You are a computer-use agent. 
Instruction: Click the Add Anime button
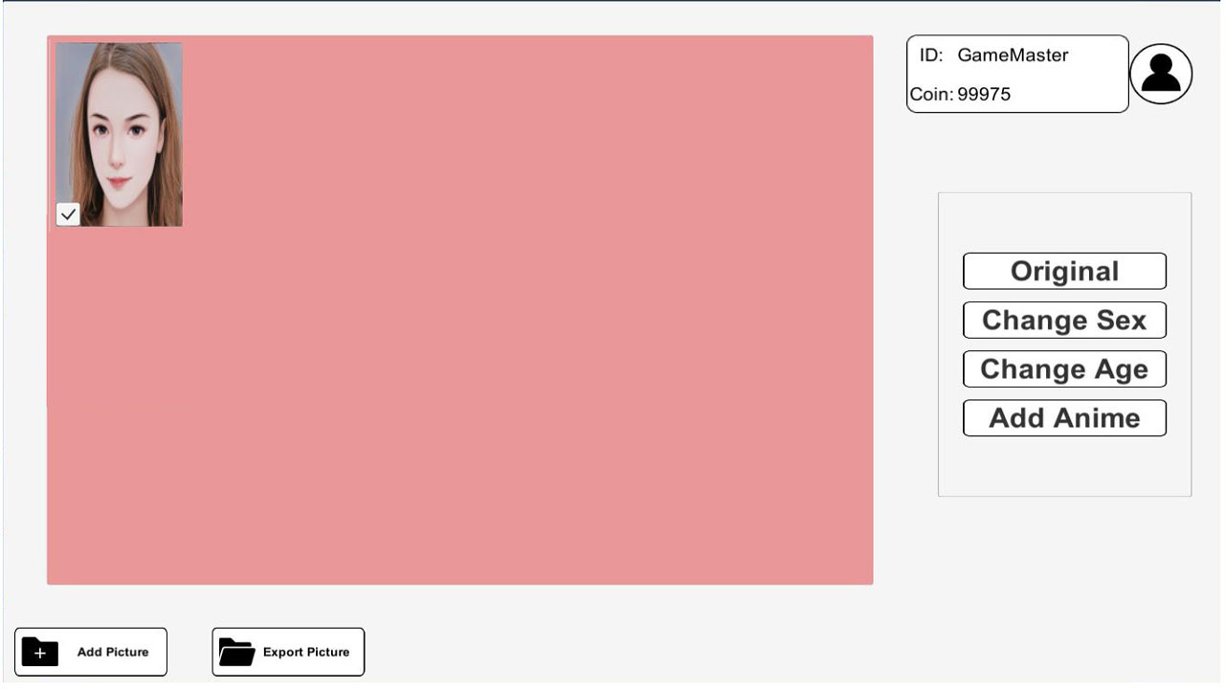[1064, 418]
